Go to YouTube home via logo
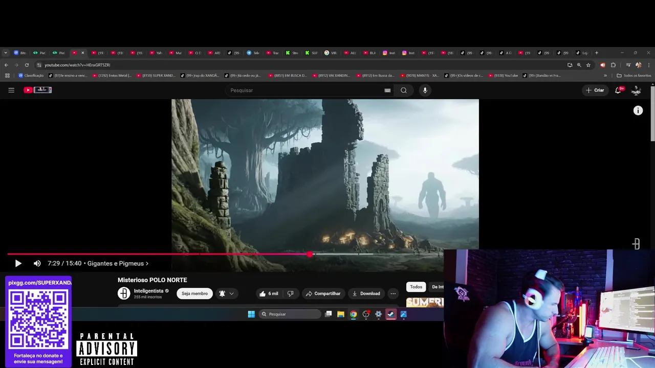Screen dimensions: 655x368 pos(38,90)
